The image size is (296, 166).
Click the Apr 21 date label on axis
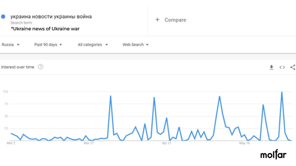point(166,143)
